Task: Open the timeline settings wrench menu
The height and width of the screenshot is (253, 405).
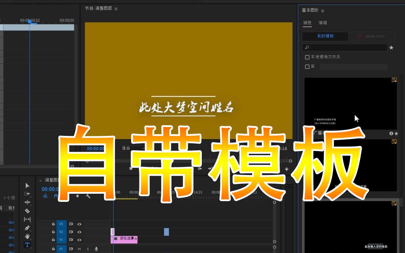Action: pyautogui.click(x=88, y=196)
